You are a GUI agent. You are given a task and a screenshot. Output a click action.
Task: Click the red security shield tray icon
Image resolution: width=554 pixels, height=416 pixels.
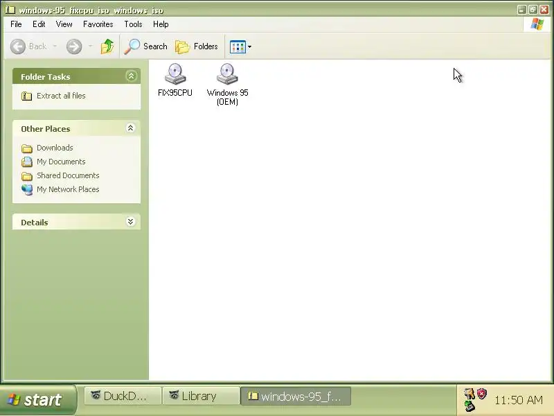tap(482, 393)
